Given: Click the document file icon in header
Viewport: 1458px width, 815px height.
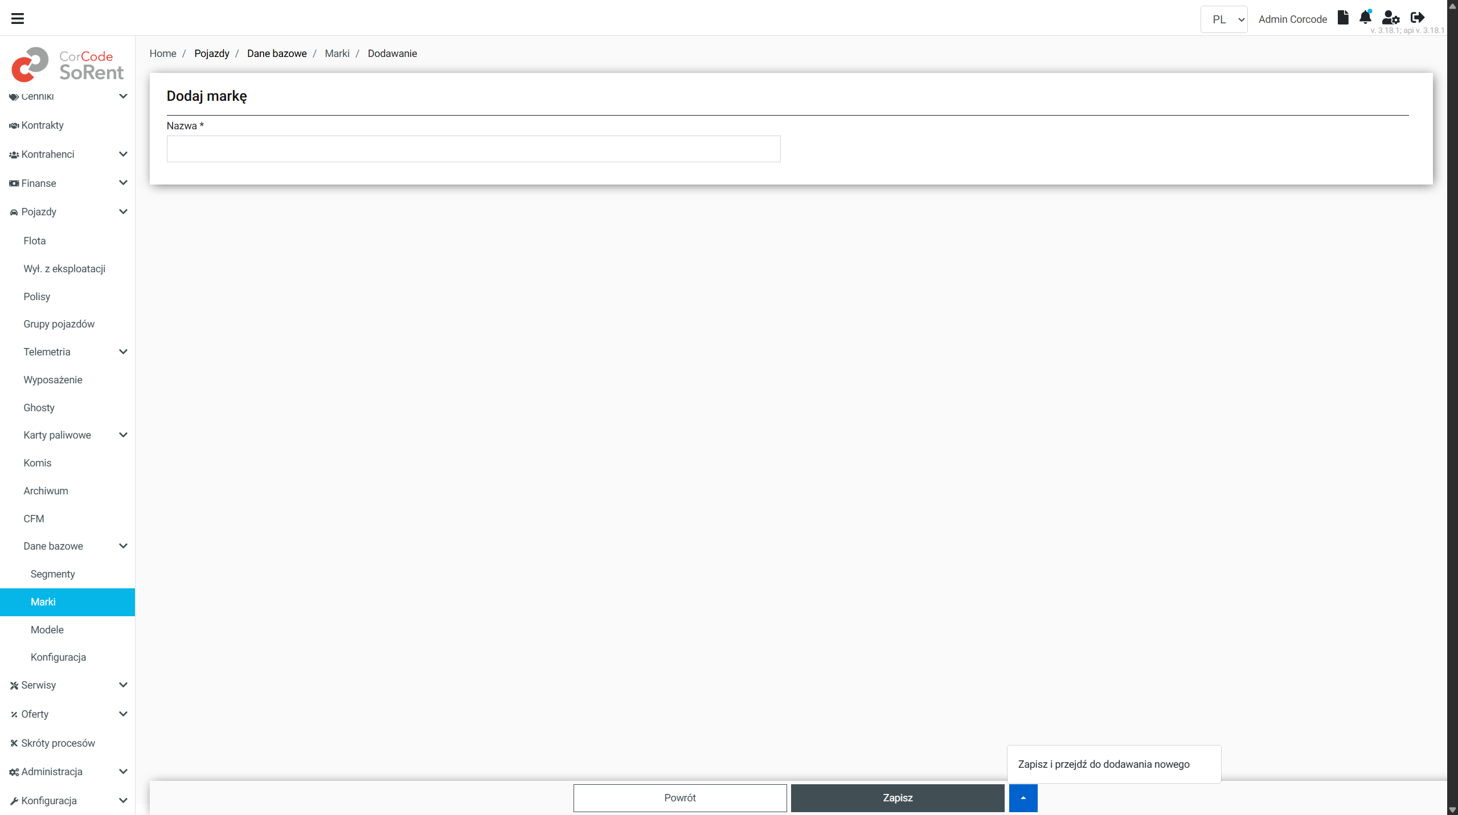Looking at the screenshot, I should coord(1343,18).
